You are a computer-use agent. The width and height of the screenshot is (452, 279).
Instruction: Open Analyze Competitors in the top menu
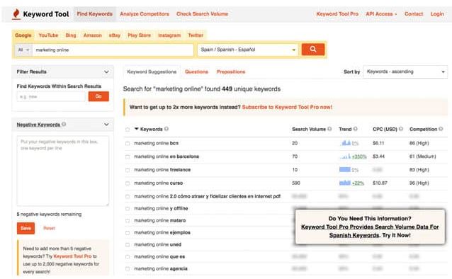[145, 14]
